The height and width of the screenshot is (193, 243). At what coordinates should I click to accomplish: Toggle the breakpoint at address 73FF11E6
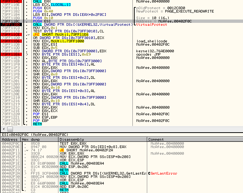pos(12,54)
